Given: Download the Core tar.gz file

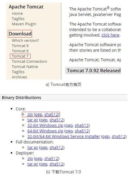Looking at the screenshot, I should (x=33, y=120).
